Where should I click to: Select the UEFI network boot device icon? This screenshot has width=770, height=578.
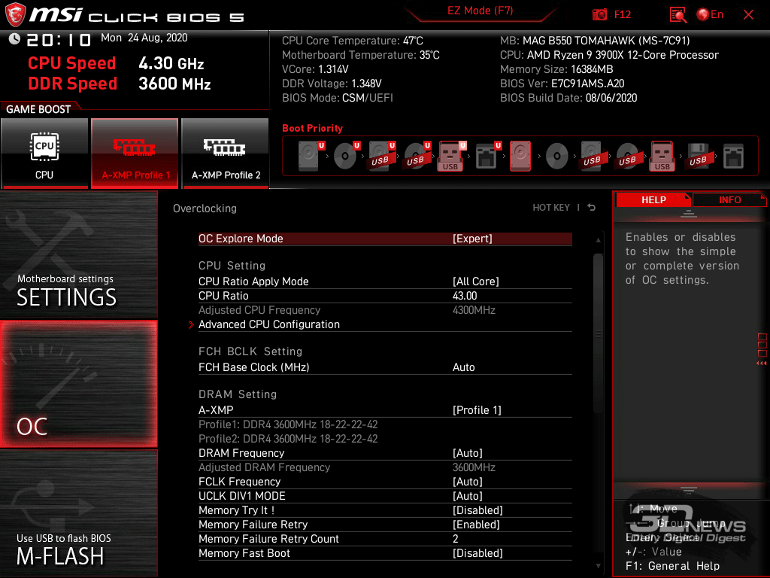click(x=488, y=156)
